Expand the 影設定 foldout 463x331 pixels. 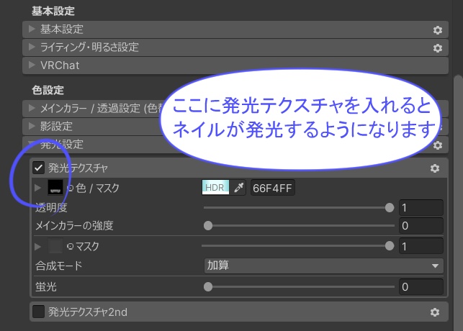coord(32,126)
